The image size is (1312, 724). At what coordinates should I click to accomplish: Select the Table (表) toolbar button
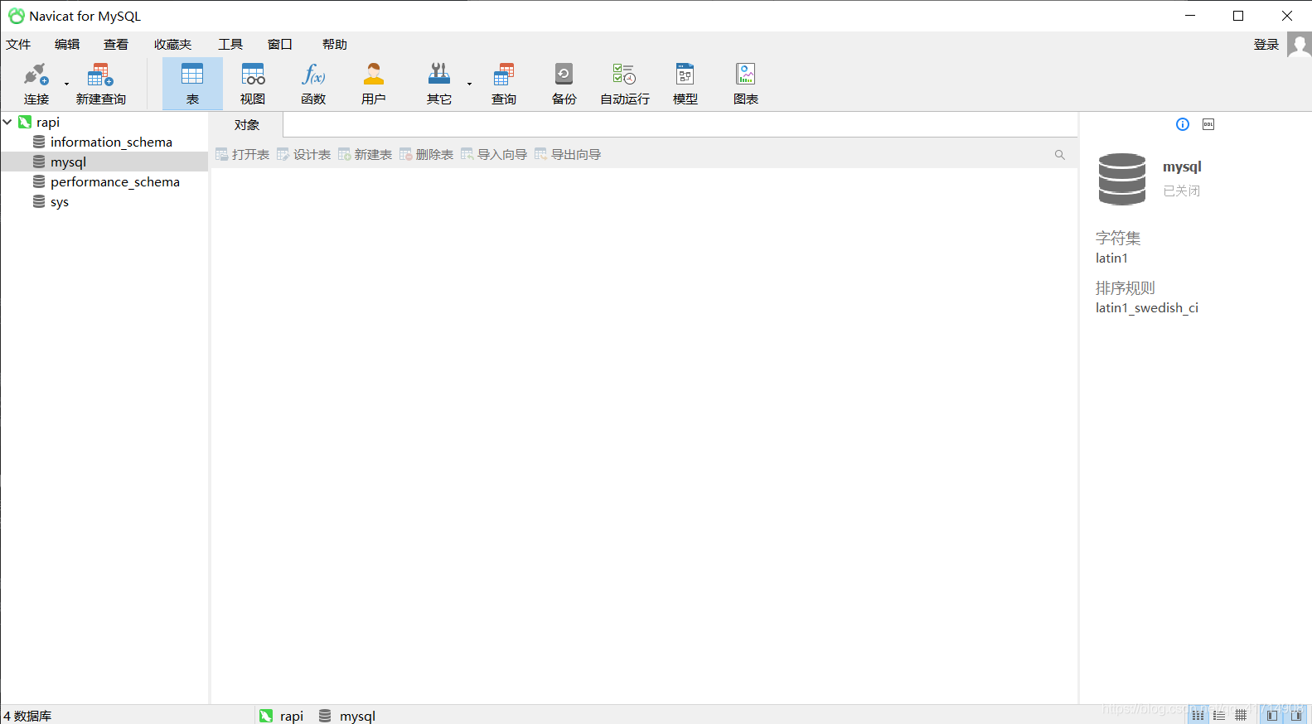(192, 84)
